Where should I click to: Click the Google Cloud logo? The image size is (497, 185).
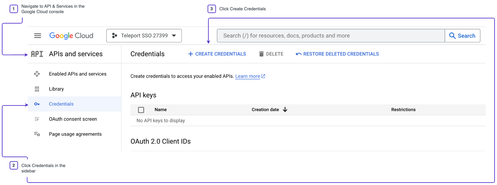pyautogui.click(x=71, y=36)
